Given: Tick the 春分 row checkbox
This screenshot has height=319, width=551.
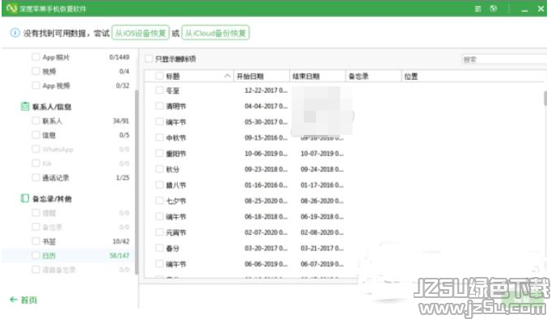Looking at the screenshot, I should (159, 248).
